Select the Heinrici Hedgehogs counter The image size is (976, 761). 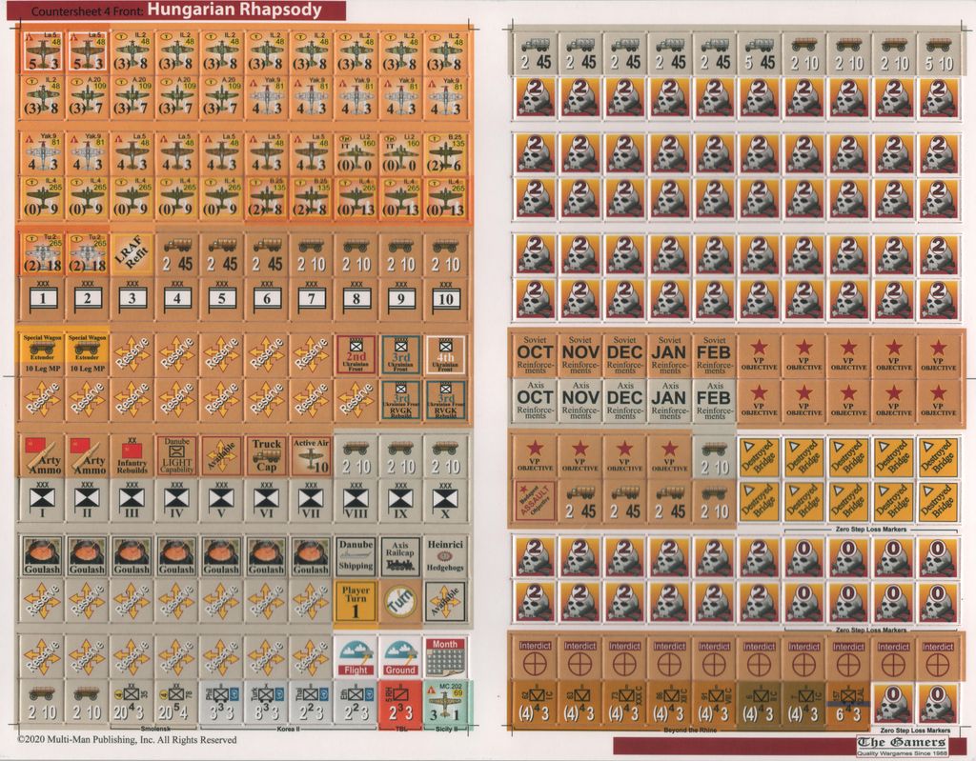tap(446, 555)
